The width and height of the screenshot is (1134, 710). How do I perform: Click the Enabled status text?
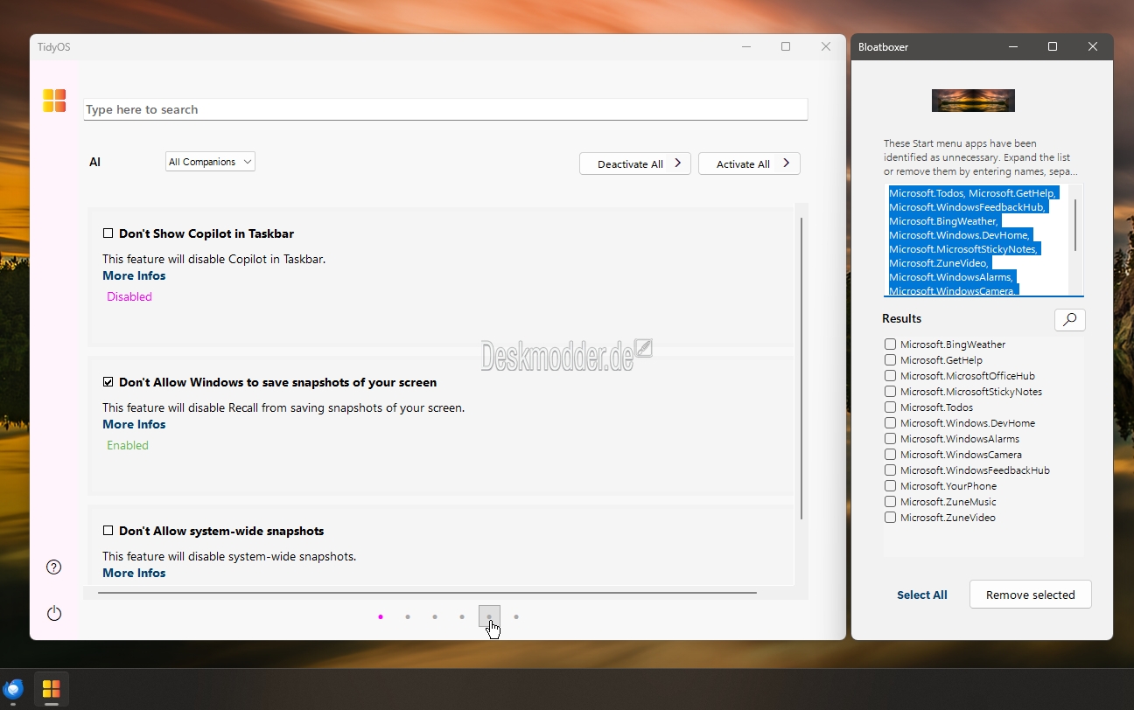coord(128,445)
